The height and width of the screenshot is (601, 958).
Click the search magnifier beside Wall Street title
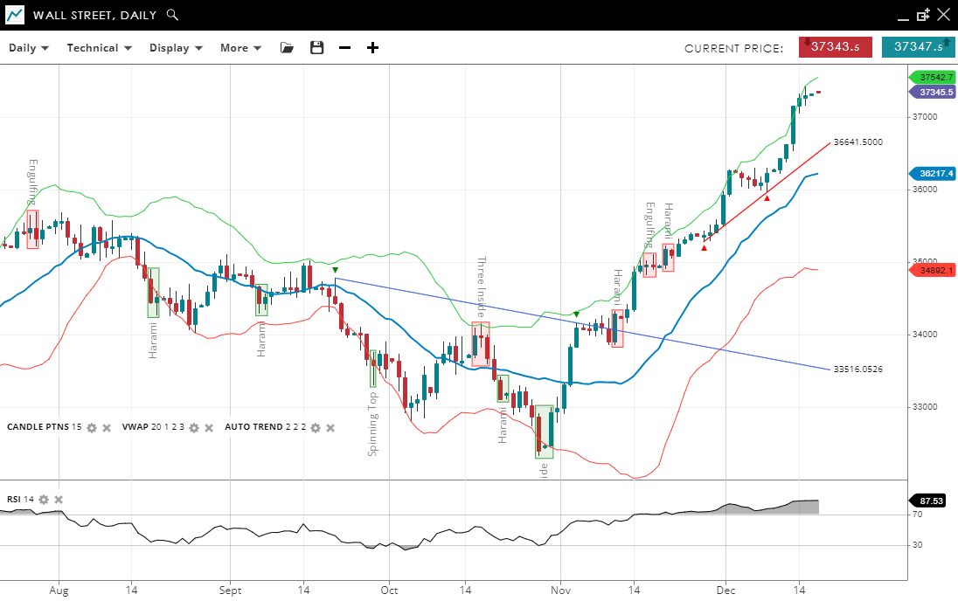coord(172,15)
